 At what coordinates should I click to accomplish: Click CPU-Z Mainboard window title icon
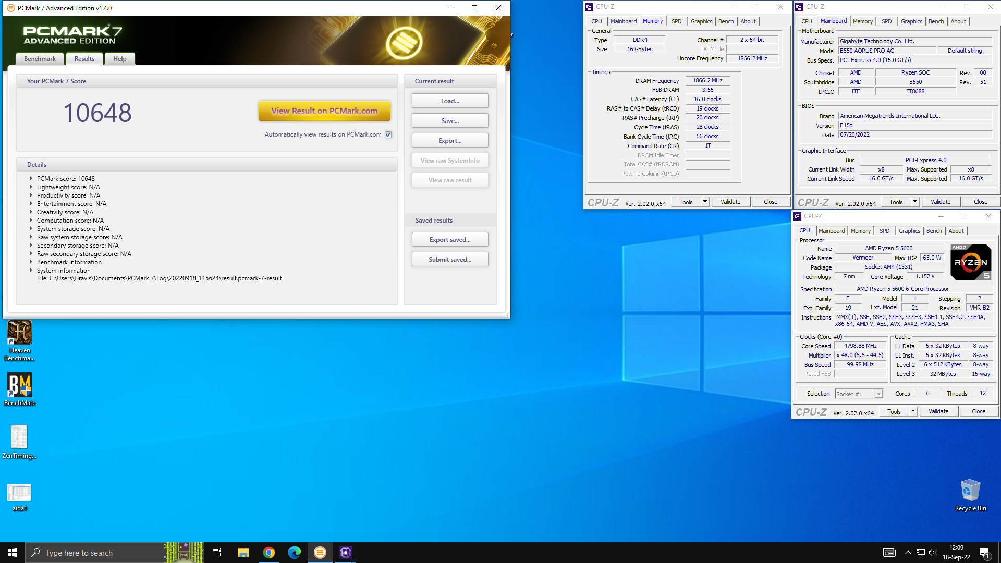coord(799,7)
